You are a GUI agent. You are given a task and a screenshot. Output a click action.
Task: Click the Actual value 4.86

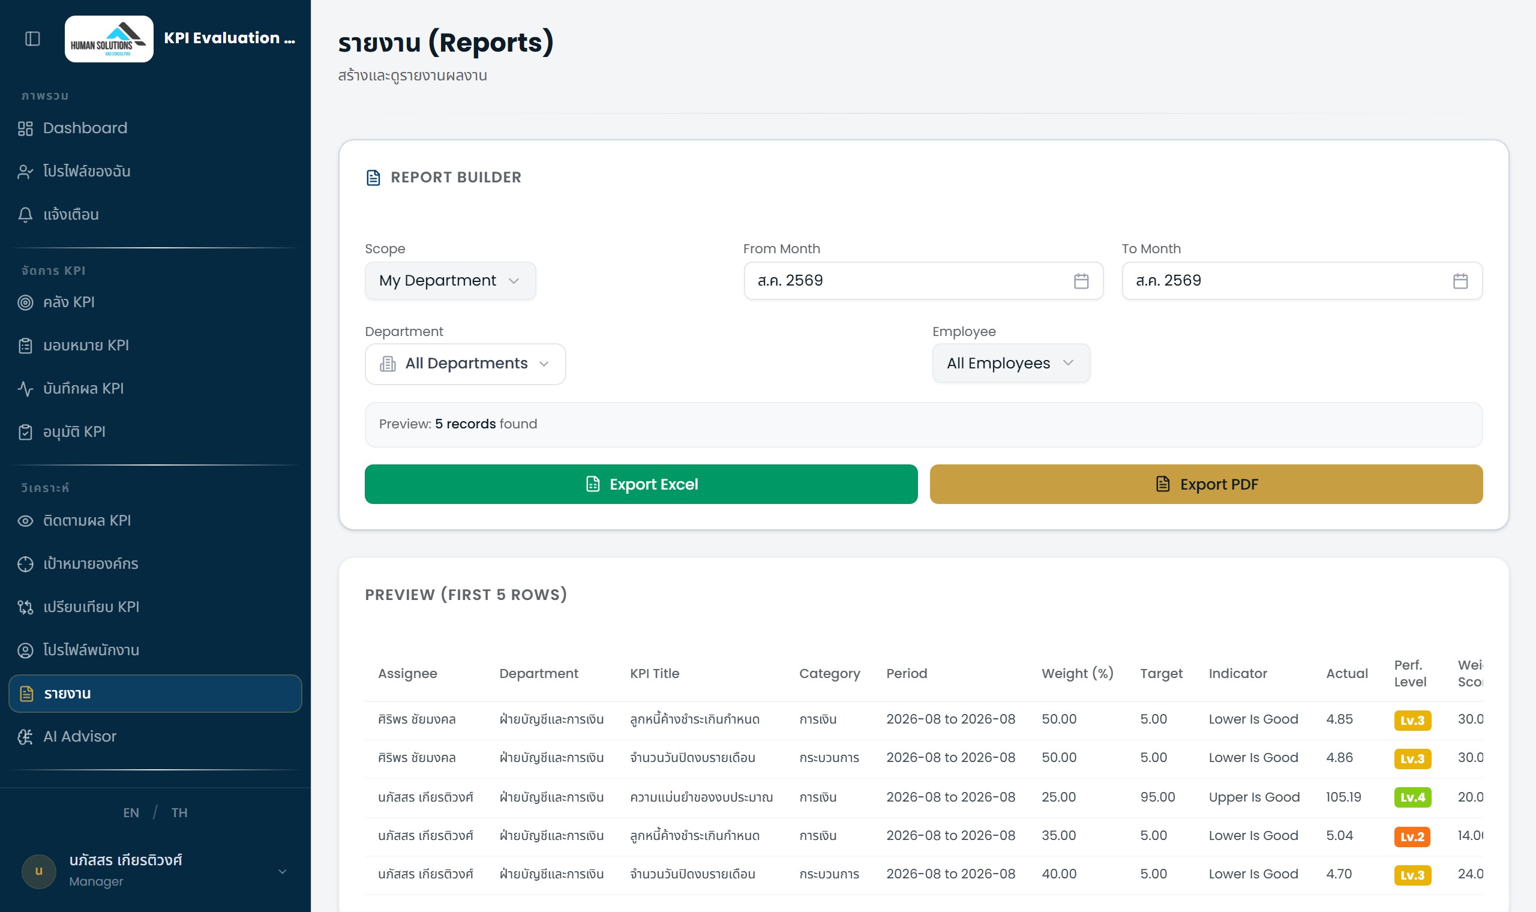(1339, 758)
